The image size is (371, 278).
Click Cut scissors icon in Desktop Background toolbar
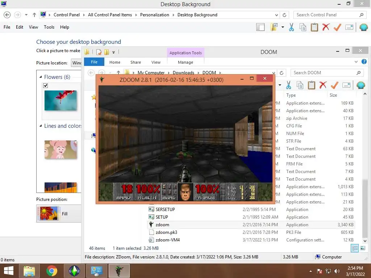[292, 27]
